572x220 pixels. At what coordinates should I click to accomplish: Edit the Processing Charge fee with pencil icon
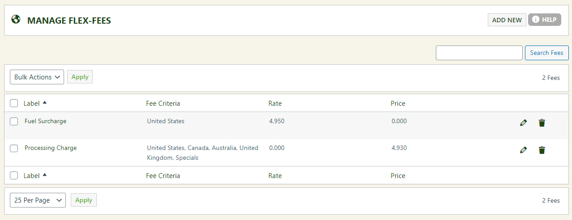point(523,150)
